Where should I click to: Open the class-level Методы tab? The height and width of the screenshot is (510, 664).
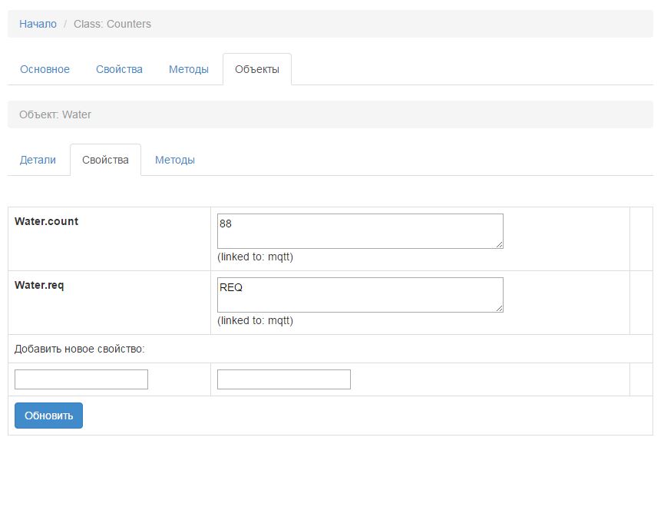[188, 69]
